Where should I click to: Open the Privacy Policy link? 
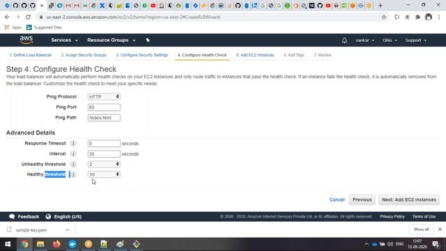[x=392, y=217]
